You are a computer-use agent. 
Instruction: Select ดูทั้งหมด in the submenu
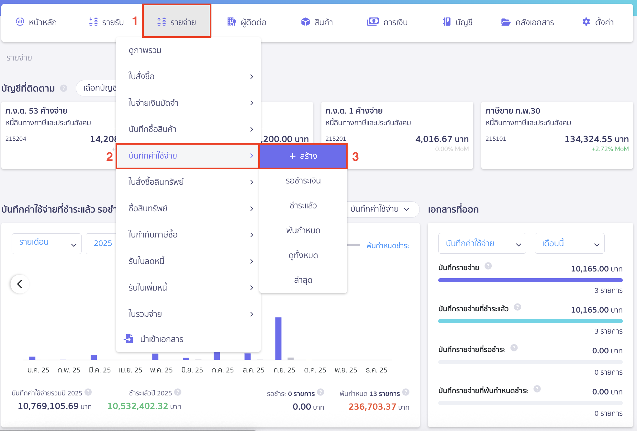pos(303,255)
